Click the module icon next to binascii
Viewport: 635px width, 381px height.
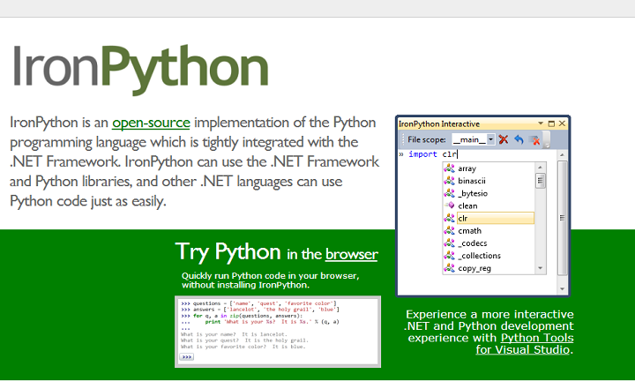point(449,181)
